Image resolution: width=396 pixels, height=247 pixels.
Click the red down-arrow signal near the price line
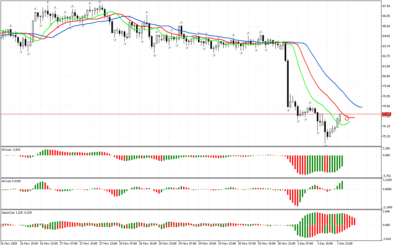click(347, 118)
